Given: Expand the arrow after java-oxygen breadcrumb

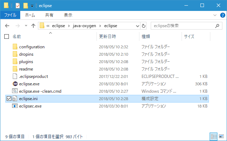Looking at the screenshot, I should click(100, 26).
